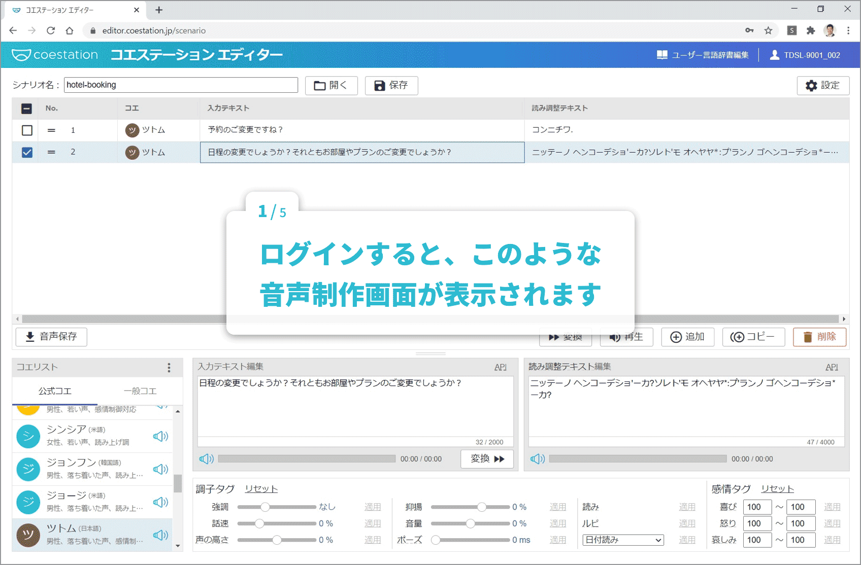This screenshot has height=565, width=861.
Task: Open browser extensions puzzle icon
Action: tap(811, 30)
